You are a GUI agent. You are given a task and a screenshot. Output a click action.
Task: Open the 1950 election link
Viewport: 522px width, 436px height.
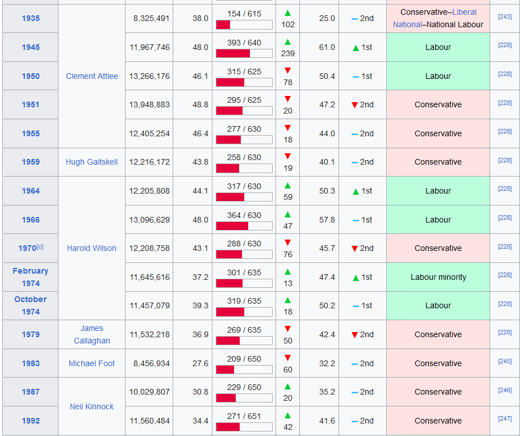(x=31, y=76)
